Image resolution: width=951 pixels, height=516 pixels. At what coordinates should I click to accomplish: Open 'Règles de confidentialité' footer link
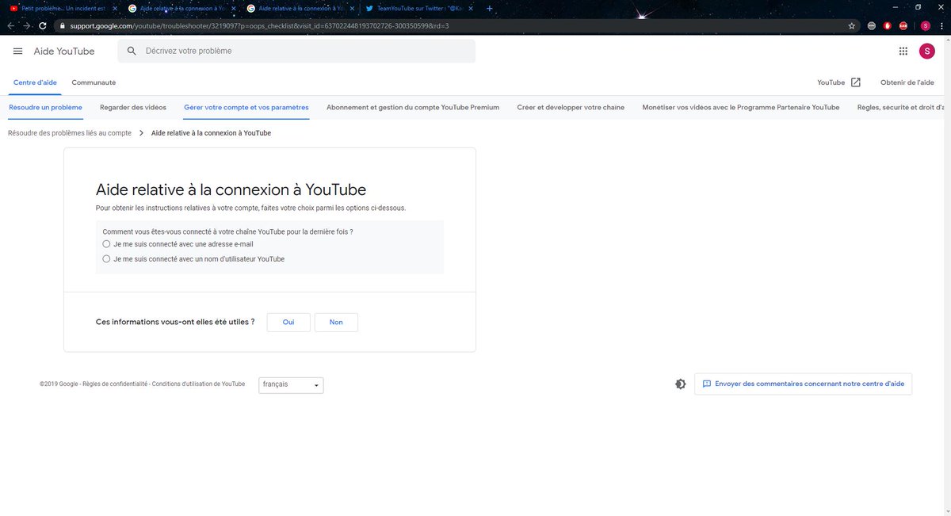point(114,384)
